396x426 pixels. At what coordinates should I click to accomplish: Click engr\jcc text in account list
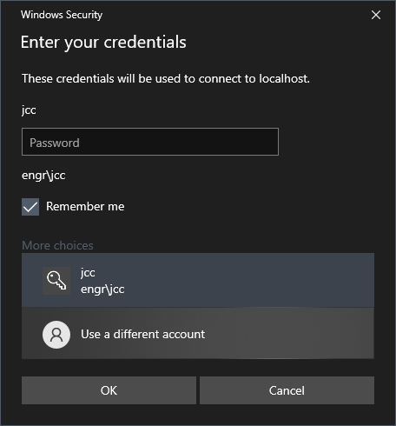point(102,290)
